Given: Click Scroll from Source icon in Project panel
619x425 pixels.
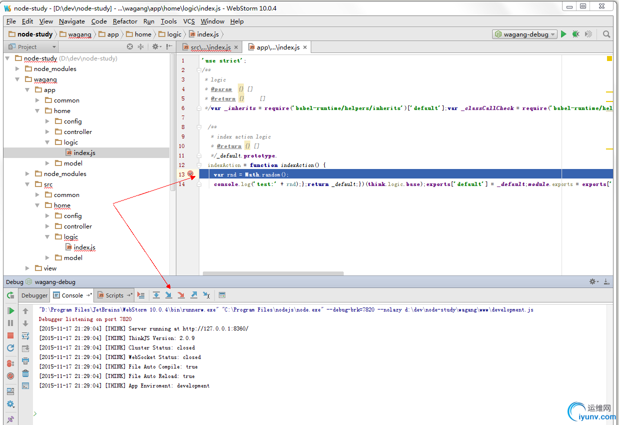Looking at the screenshot, I should point(130,46).
